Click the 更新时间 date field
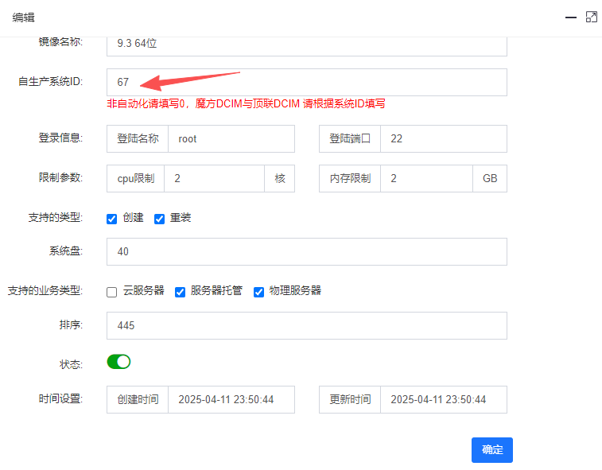 tap(443, 400)
